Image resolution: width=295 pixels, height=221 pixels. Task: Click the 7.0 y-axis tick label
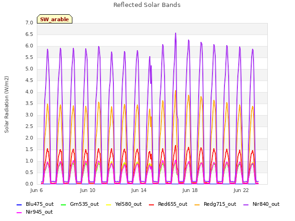coord(29,23)
